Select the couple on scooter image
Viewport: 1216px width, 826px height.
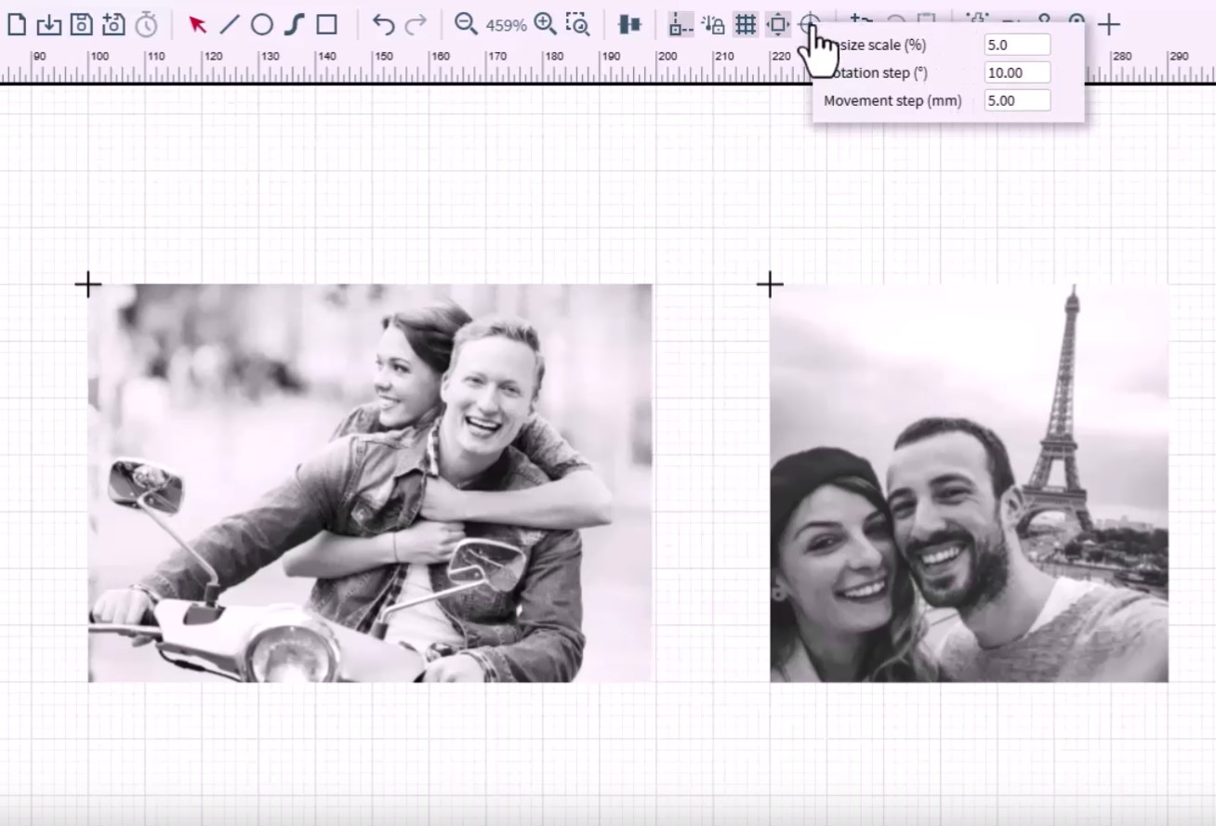click(x=370, y=483)
